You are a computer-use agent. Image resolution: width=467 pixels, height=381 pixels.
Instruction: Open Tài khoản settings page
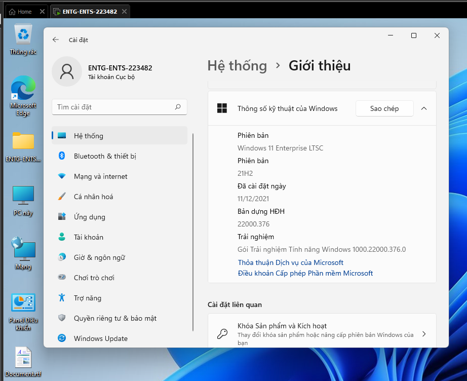click(120, 237)
